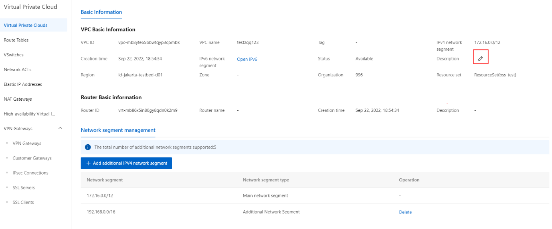The image size is (552, 229).
Task: Click 192.168.0.0/16 table row cell
Action: 101,212
